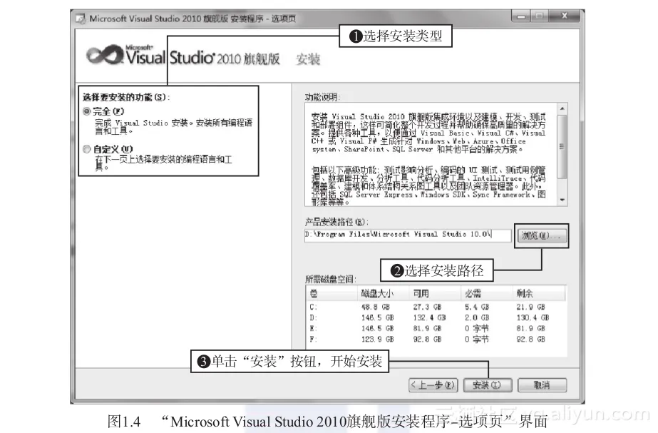Viewport: 658px width, 433px height.
Task: Click the 130.4 GB remaining value
Action: (x=533, y=317)
